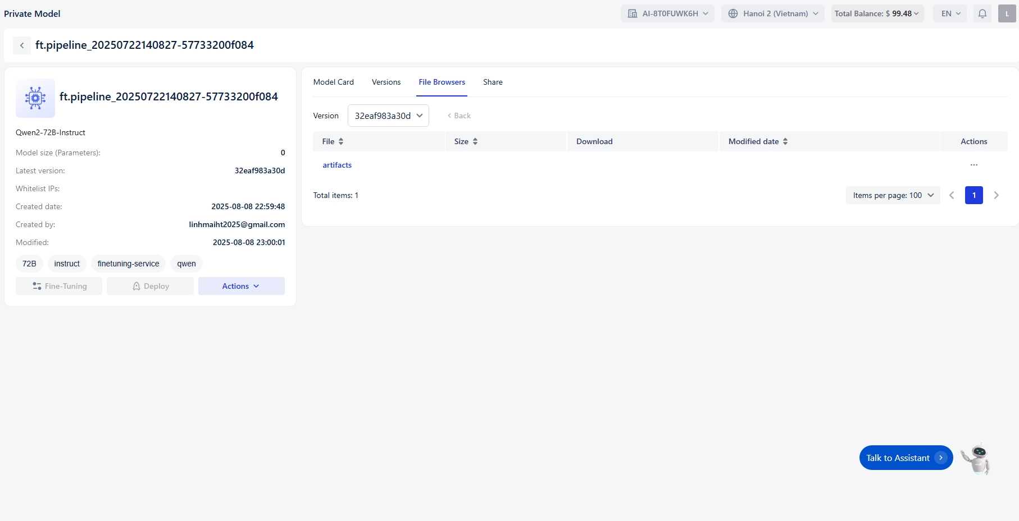Open the Share tab
This screenshot has width=1019, height=521.
(493, 82)
